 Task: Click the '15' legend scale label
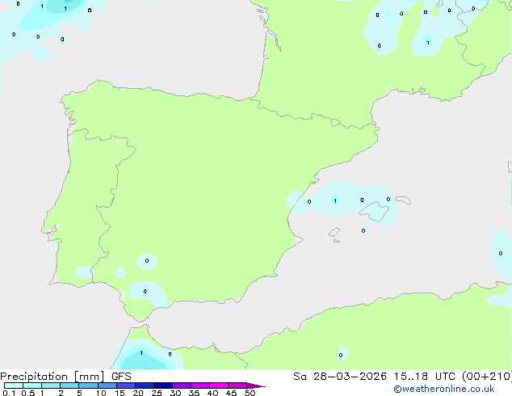click(120, 393)
